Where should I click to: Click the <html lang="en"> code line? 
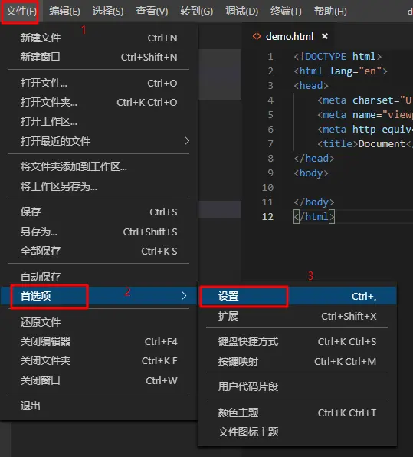340,71
